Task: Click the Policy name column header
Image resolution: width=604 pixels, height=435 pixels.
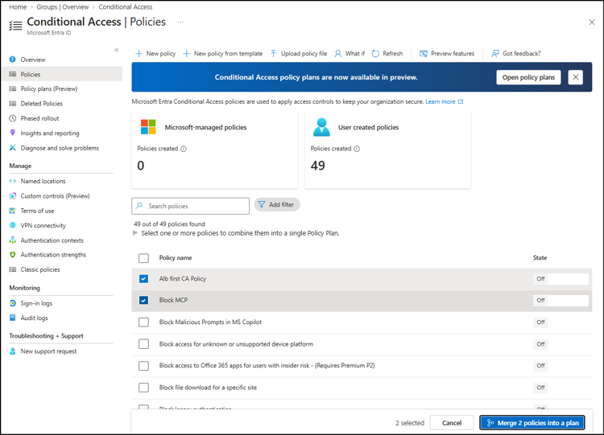Action: (176, 257)
